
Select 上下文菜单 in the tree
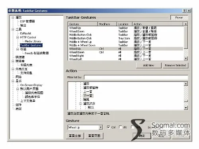pos(27,101)
